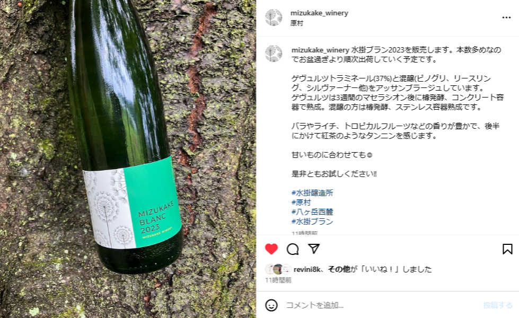The width and height of the screenshot is (519, 318).
Task: Click the 投稿する post button
Action: click(497, 305)
